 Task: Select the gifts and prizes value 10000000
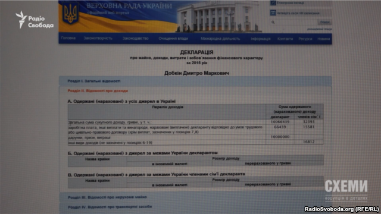[x=280, y=137]
